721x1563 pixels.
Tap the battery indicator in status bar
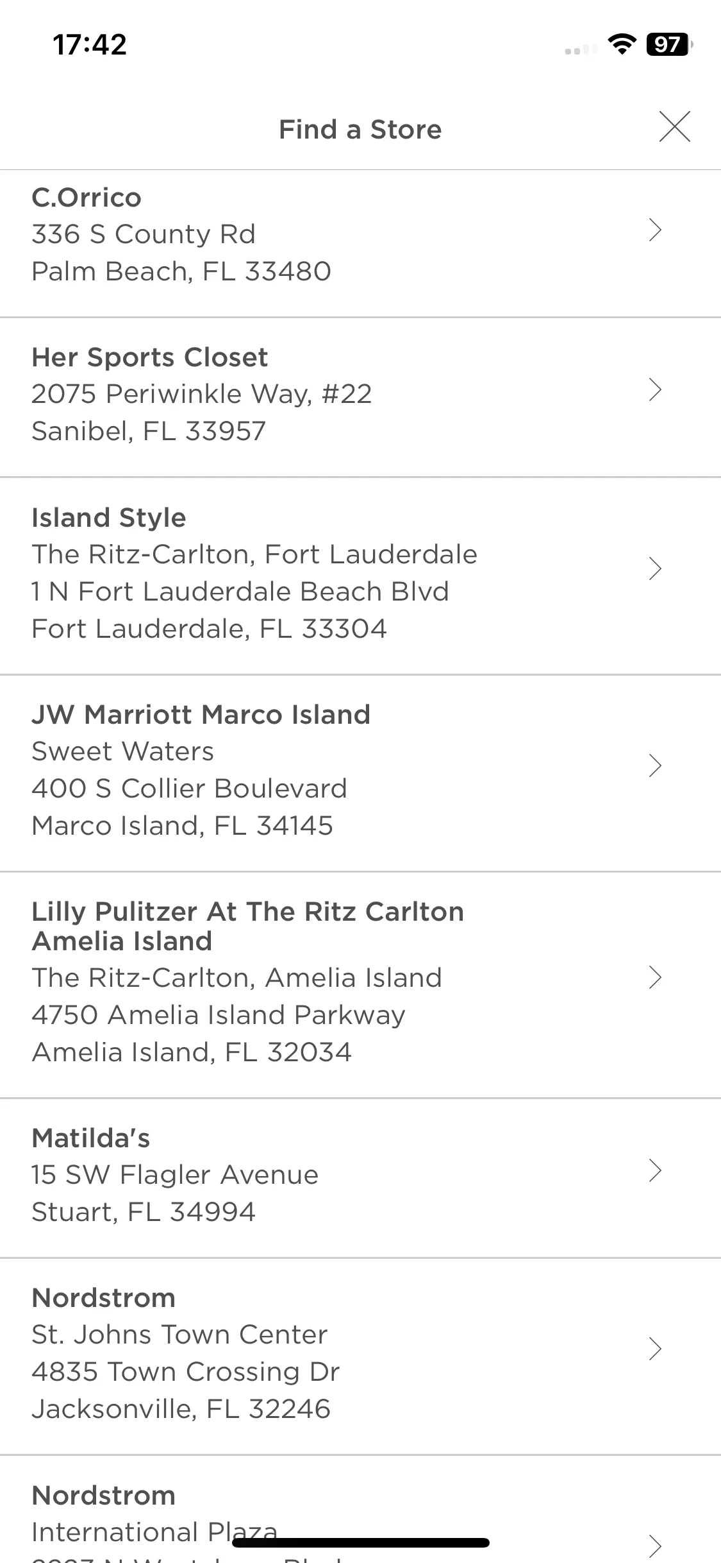[x=670, y=44]
